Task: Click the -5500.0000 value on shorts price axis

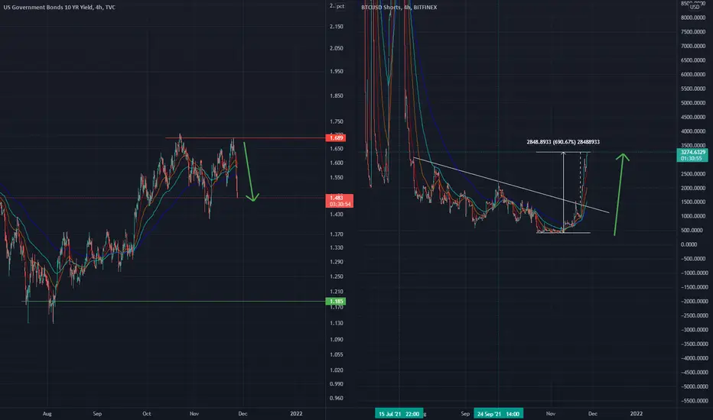Action: click(693, 401)
